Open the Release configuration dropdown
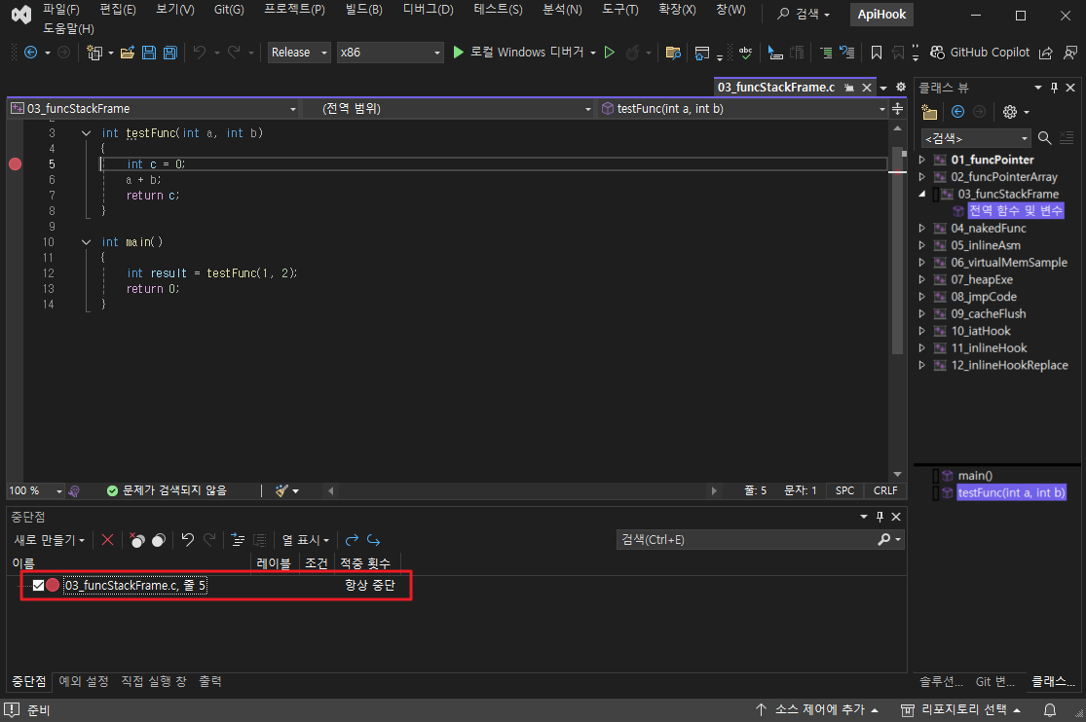 299,53
